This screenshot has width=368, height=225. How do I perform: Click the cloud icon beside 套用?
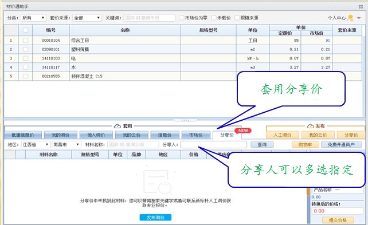click(x=118, y=126)
